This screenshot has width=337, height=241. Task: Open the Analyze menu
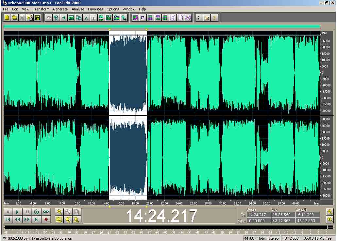[78, 9]
